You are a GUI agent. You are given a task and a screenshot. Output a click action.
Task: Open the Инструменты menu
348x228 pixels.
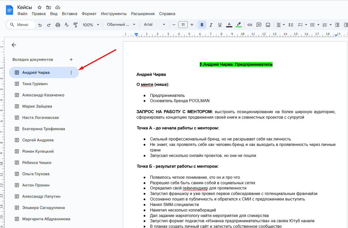(114, 14)
